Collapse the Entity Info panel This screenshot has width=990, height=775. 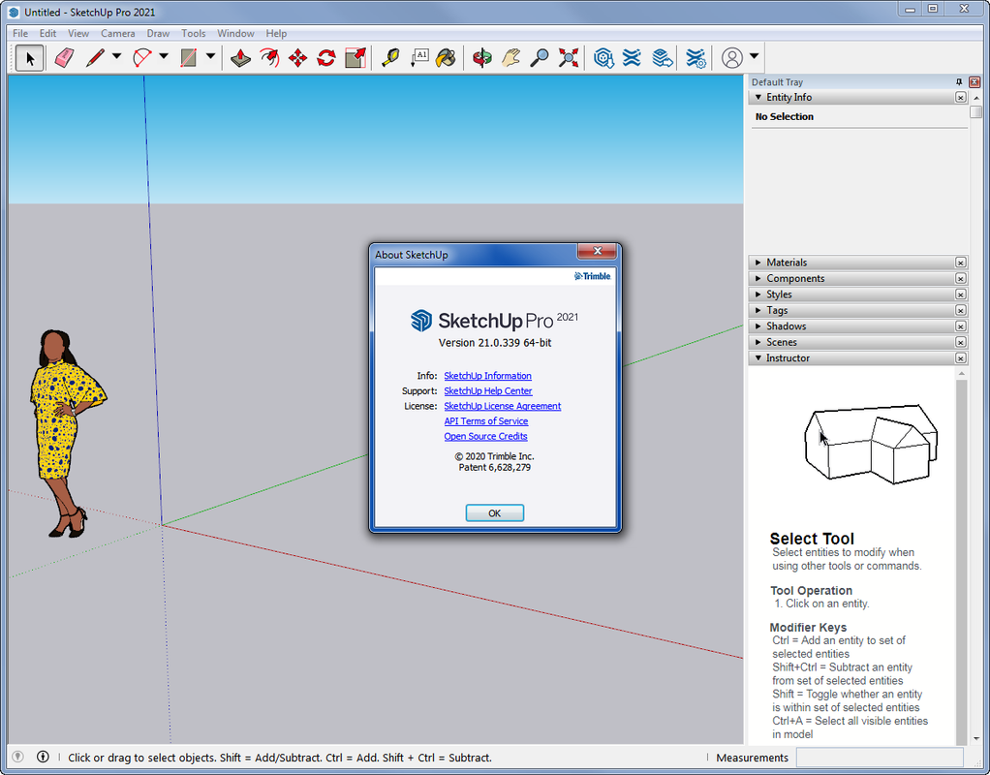click(758, 97)
